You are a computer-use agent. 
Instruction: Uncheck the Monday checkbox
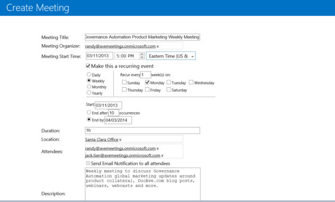click(147, 82)
